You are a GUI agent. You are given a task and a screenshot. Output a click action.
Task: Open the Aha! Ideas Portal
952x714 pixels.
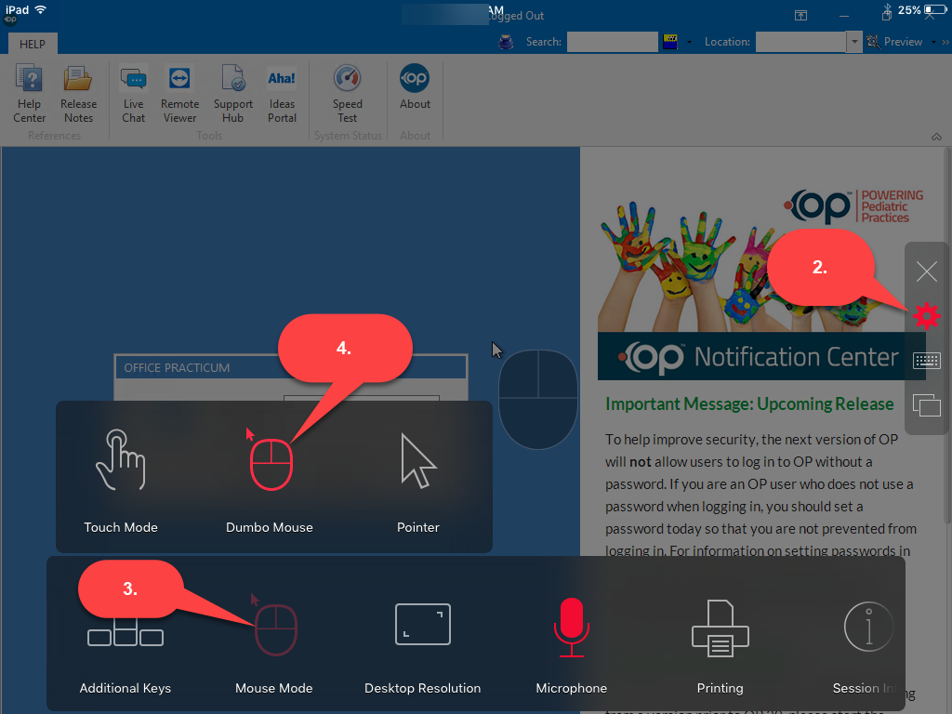coord(282,94)
